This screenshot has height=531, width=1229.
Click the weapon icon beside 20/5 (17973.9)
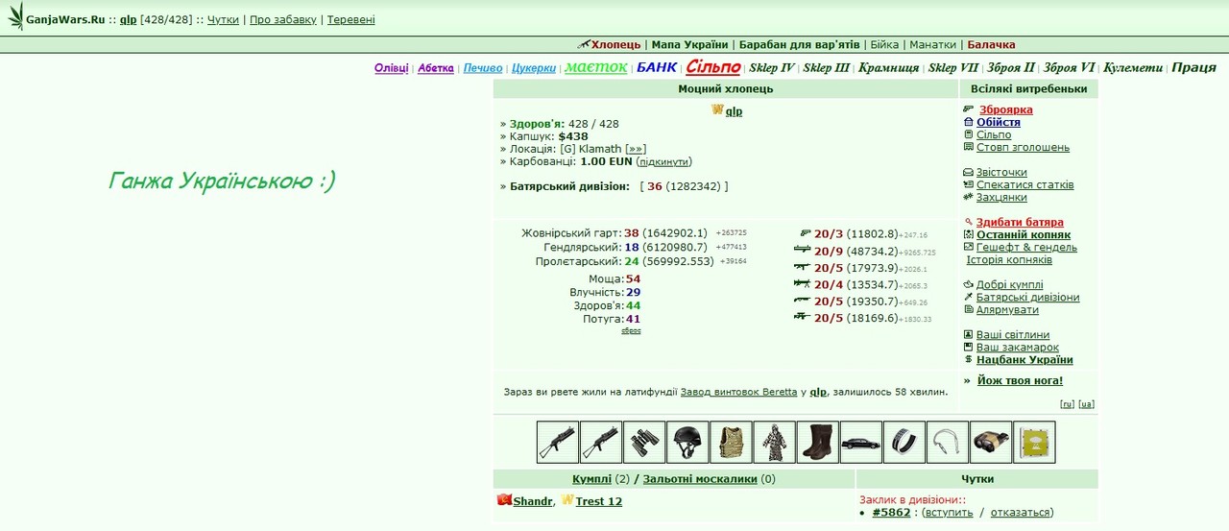pyautogui.click(x=803, y=268)
